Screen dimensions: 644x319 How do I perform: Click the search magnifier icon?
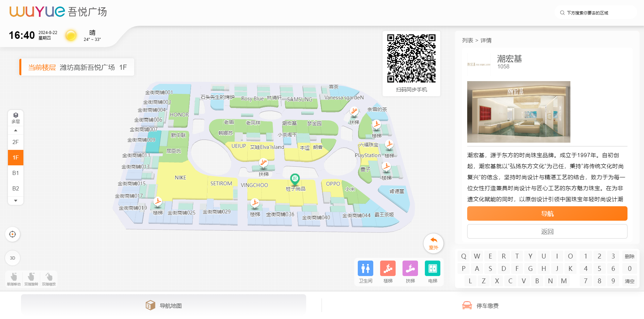[x=562, y=13]
